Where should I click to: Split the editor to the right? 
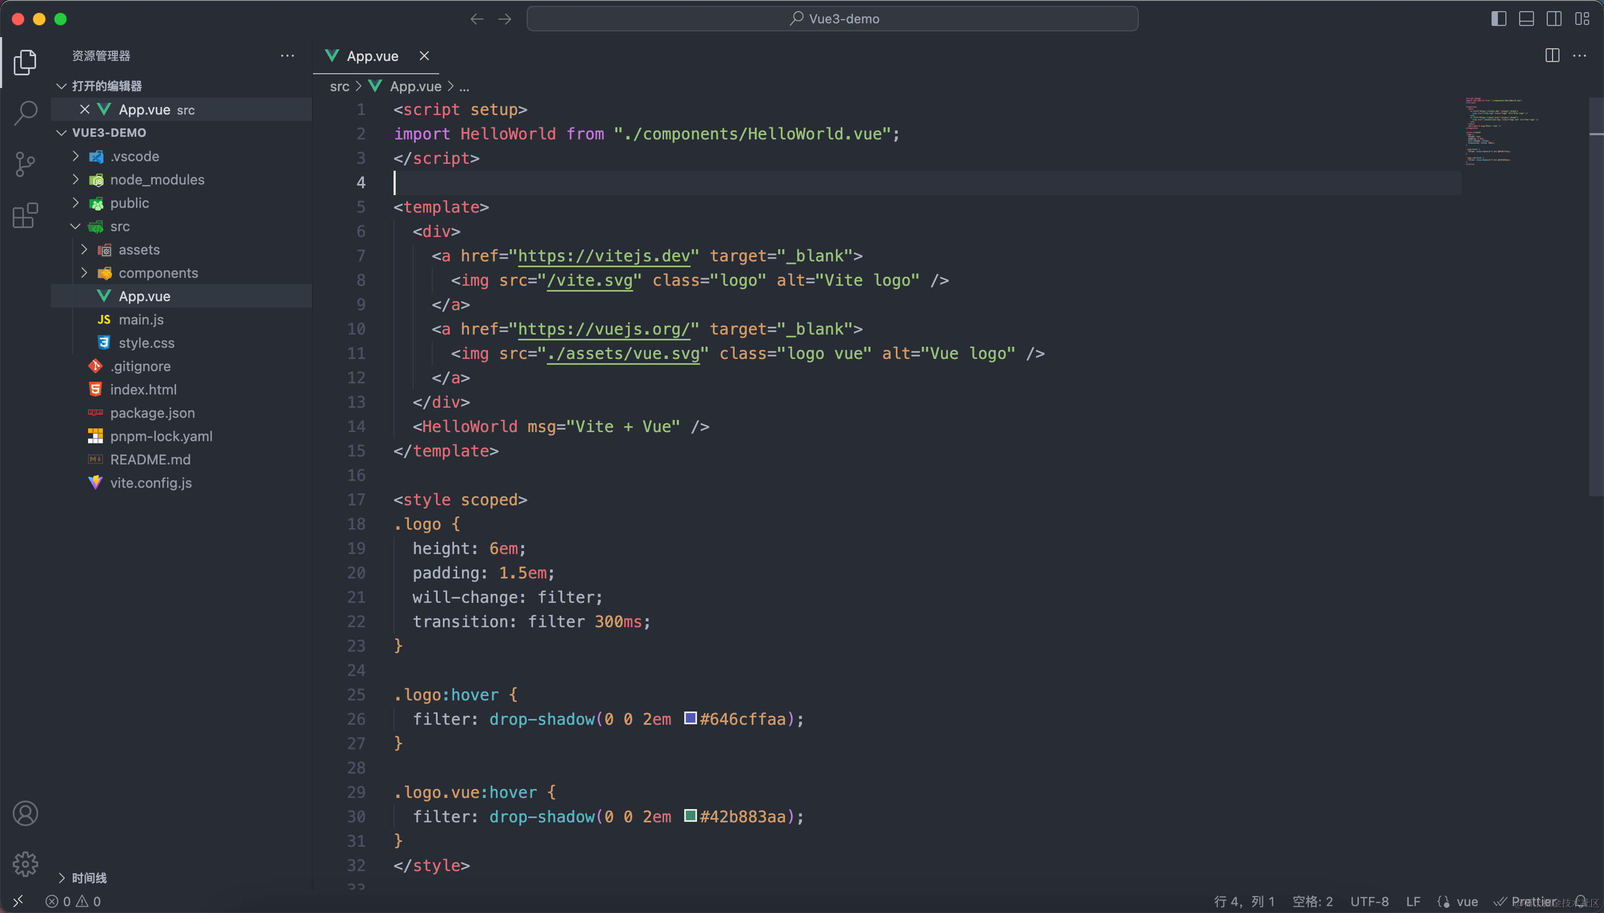(1552, 56)
